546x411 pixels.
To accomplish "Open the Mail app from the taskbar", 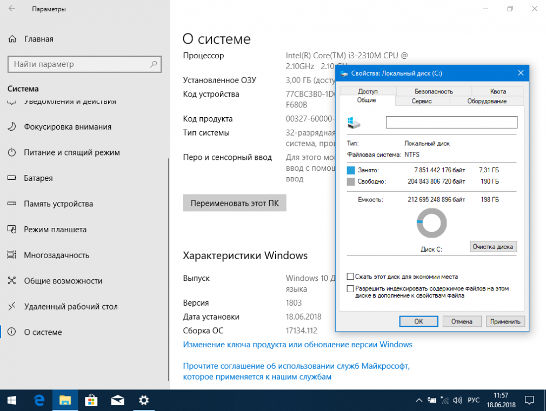I will coord(118,401).
